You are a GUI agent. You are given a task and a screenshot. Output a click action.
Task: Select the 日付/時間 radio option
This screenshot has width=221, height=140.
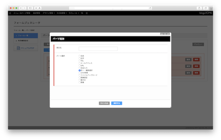(80, 73)
